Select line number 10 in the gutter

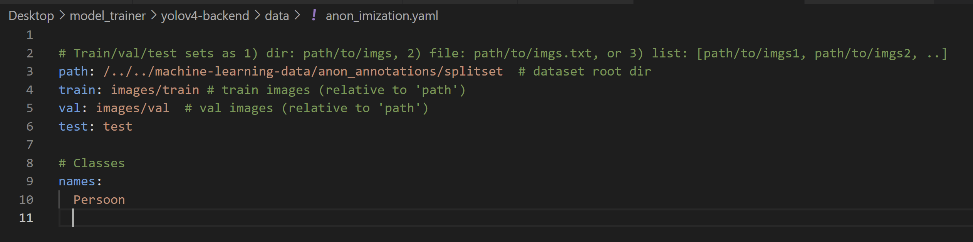pyautogui.click(x=26, y=199)
